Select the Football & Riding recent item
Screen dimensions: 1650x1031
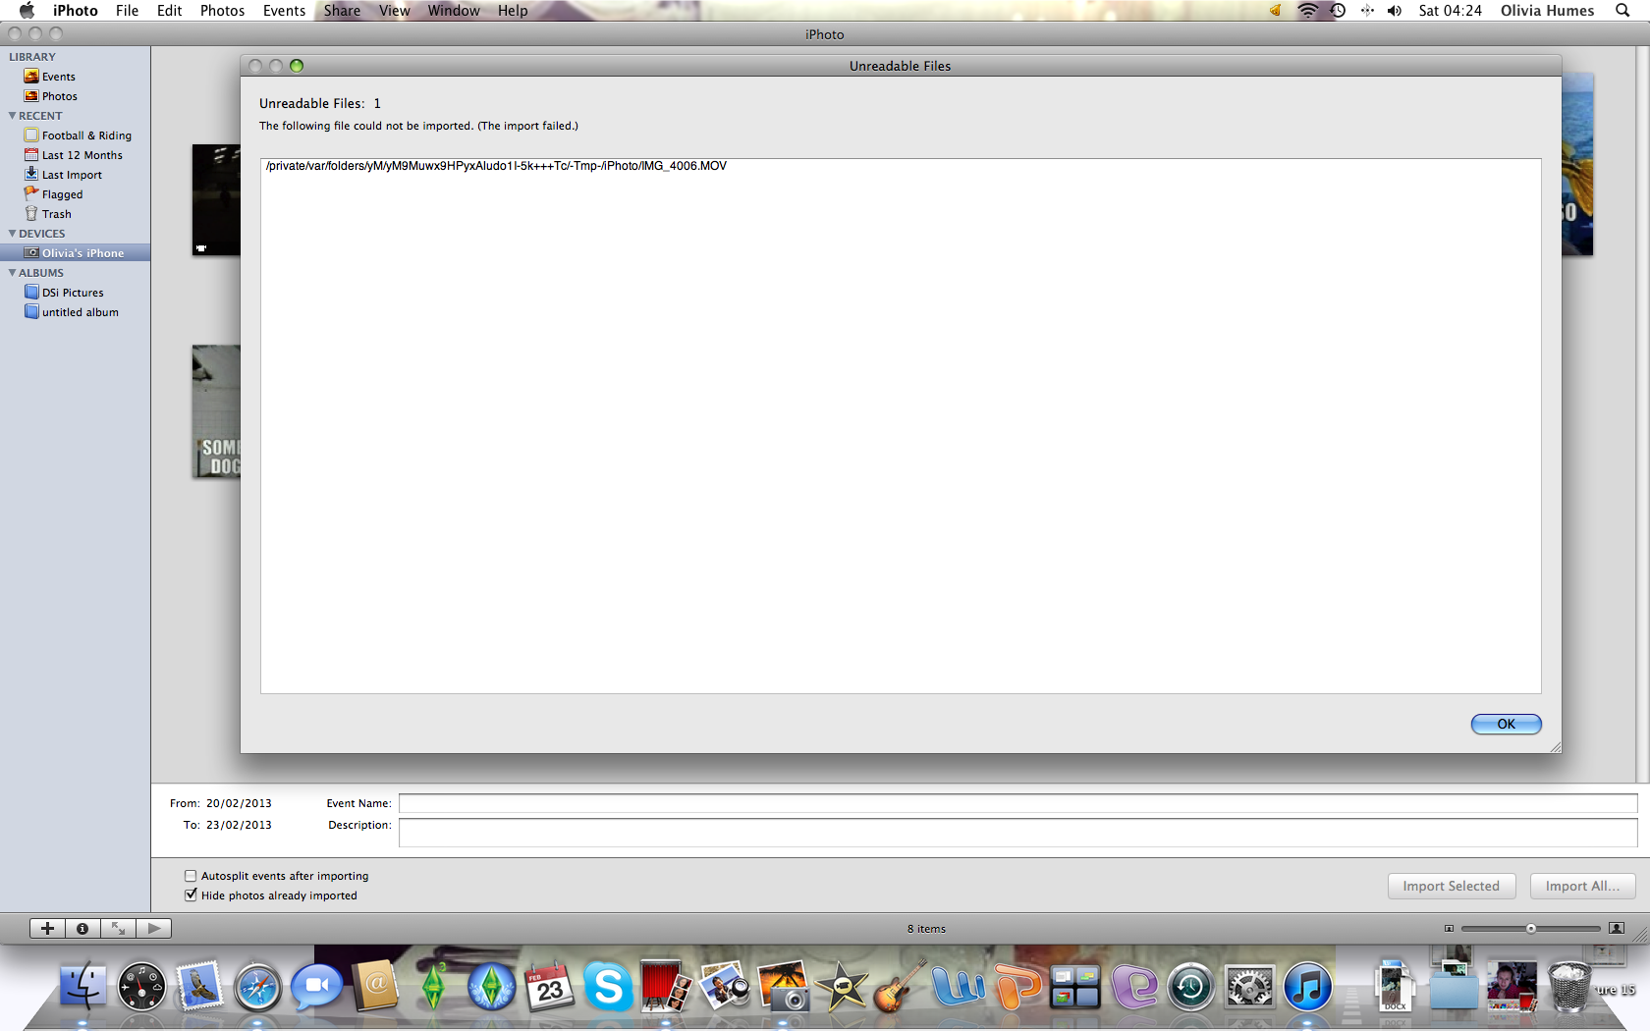[86, 136]
